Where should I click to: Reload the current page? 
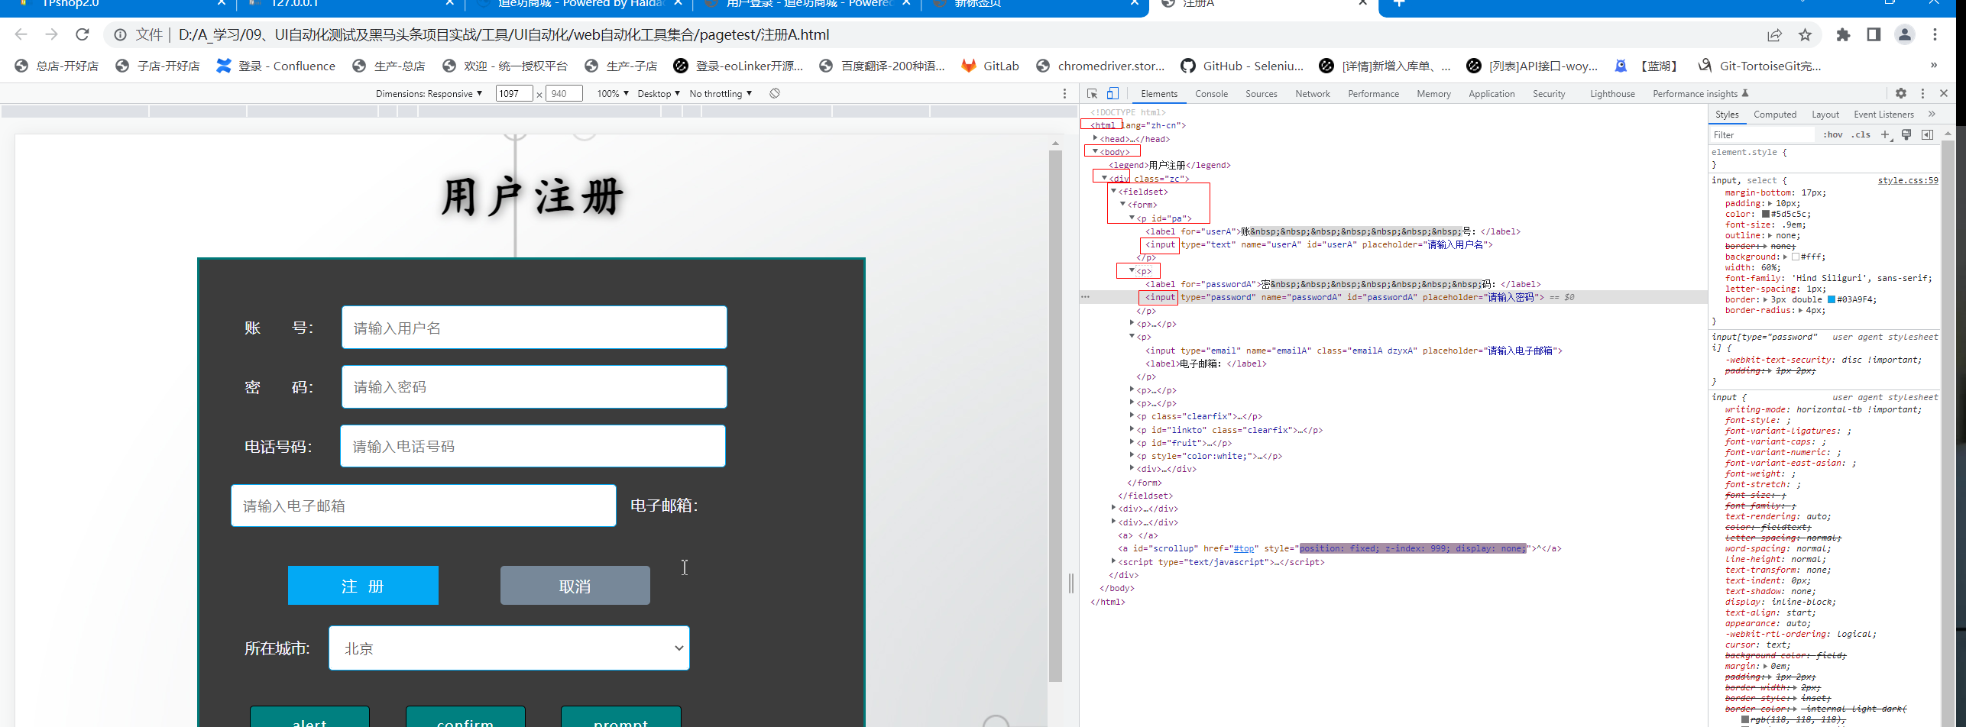pyautogui.click(x=83, y=34)
